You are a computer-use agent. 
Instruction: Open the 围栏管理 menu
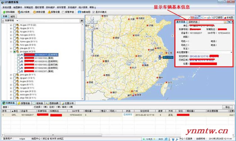tap(39, 7)
